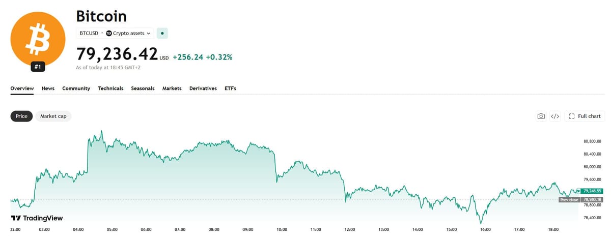Expand the Crypto assets dropdown chevron
The height and width of the screenshot is (240, 611).
tap(149, 34)
